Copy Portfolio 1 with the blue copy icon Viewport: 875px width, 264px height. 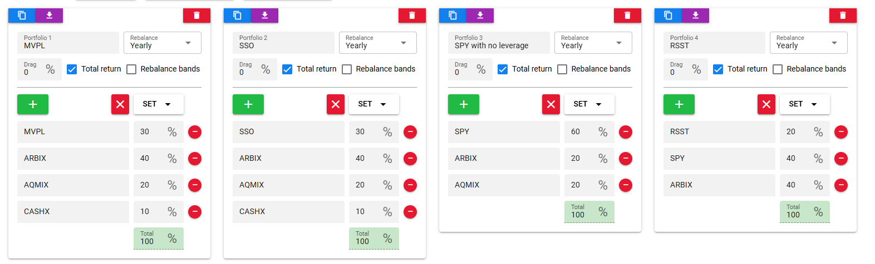[22, 16]
